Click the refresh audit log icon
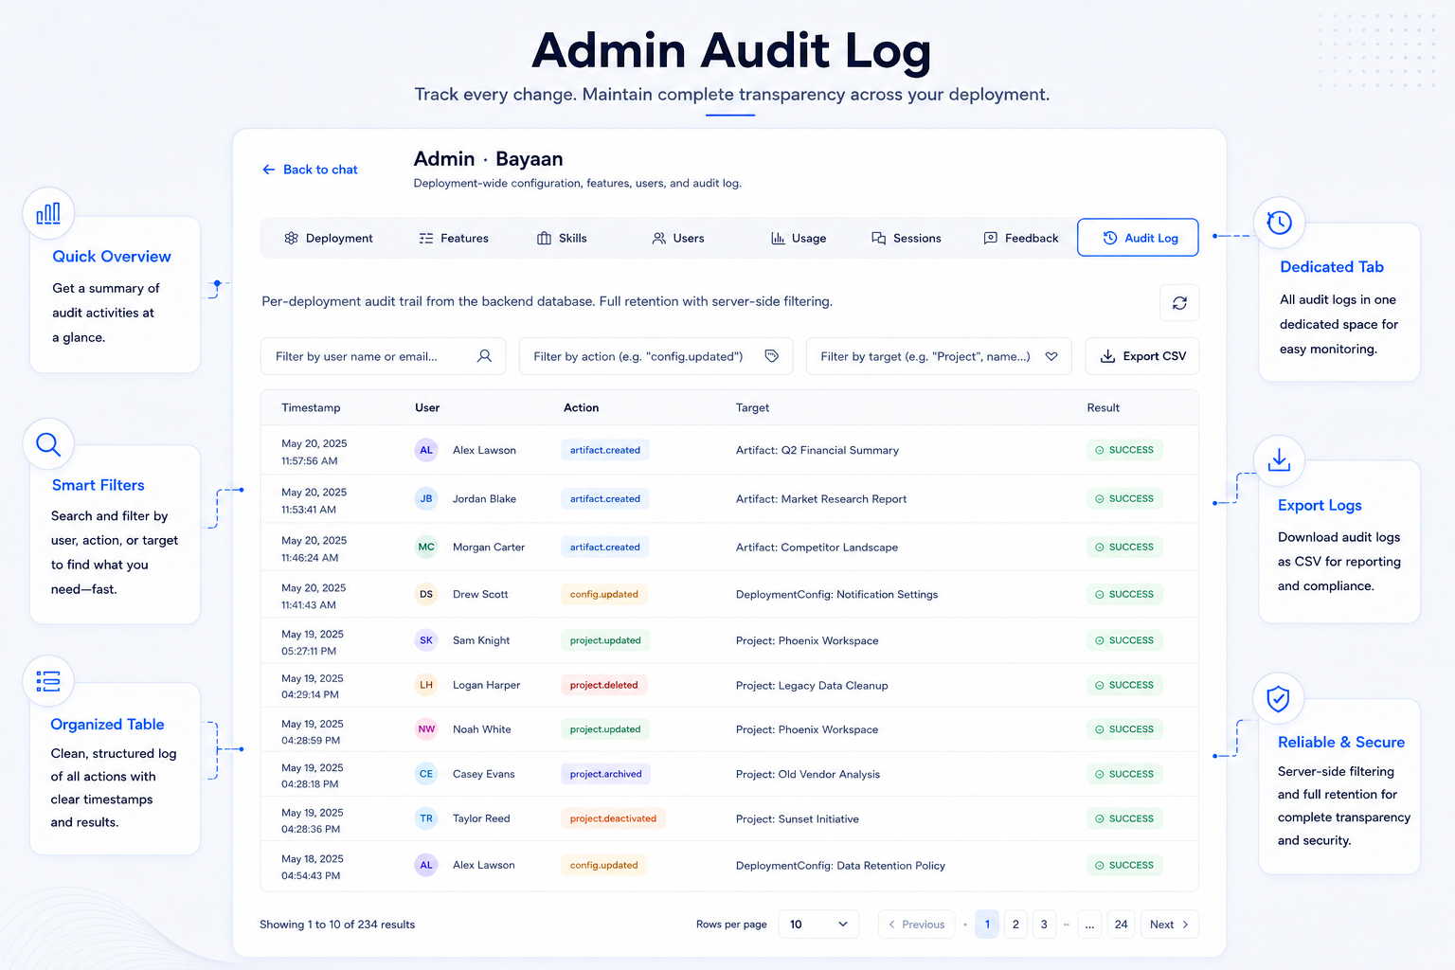This screenshot has height=970, width=1455. click(1179, 303)
